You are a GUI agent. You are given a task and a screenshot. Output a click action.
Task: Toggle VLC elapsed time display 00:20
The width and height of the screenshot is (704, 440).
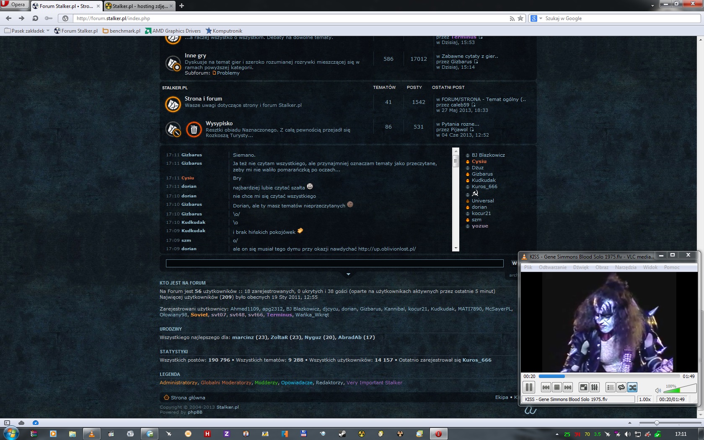coord(529,376)
